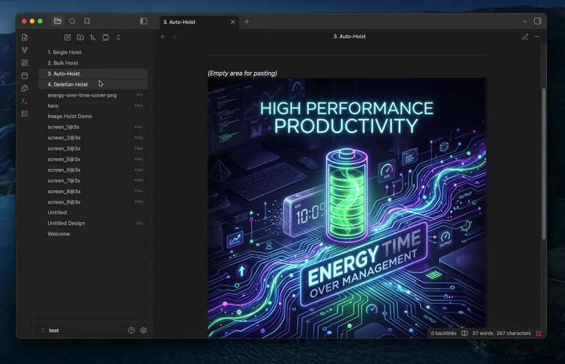Open more options menu for note
This screenshot has height=364, width=565.
click(x=537, y=37)
